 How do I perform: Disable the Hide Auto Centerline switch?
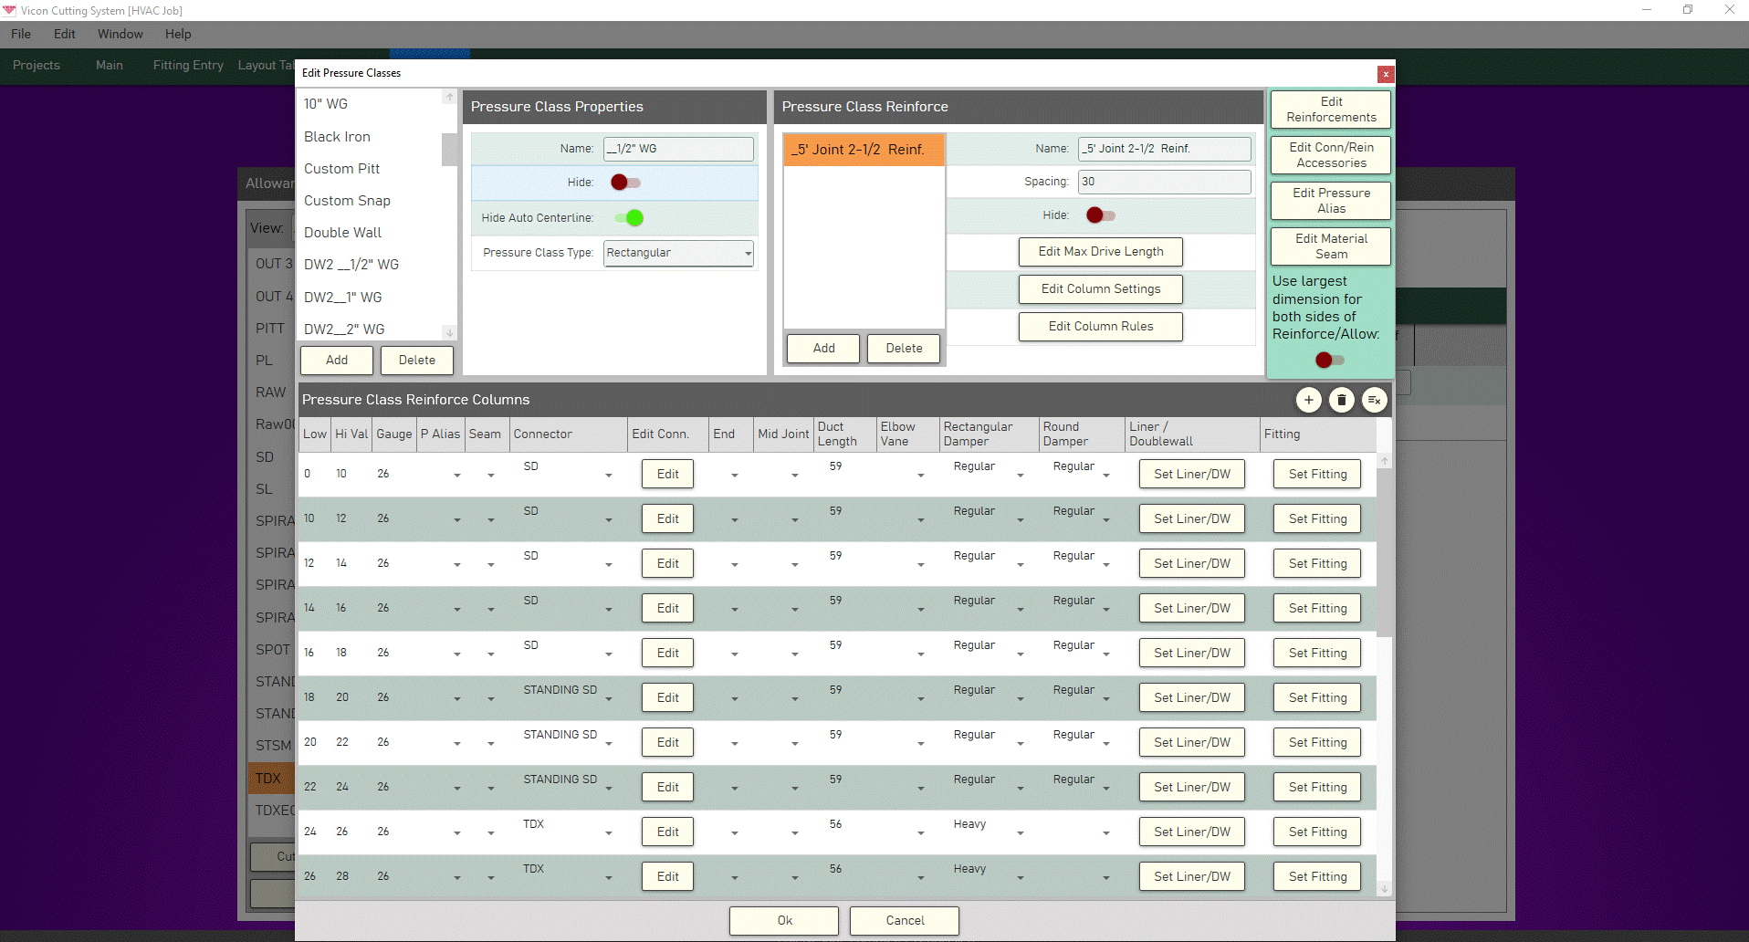coord(629,217)
